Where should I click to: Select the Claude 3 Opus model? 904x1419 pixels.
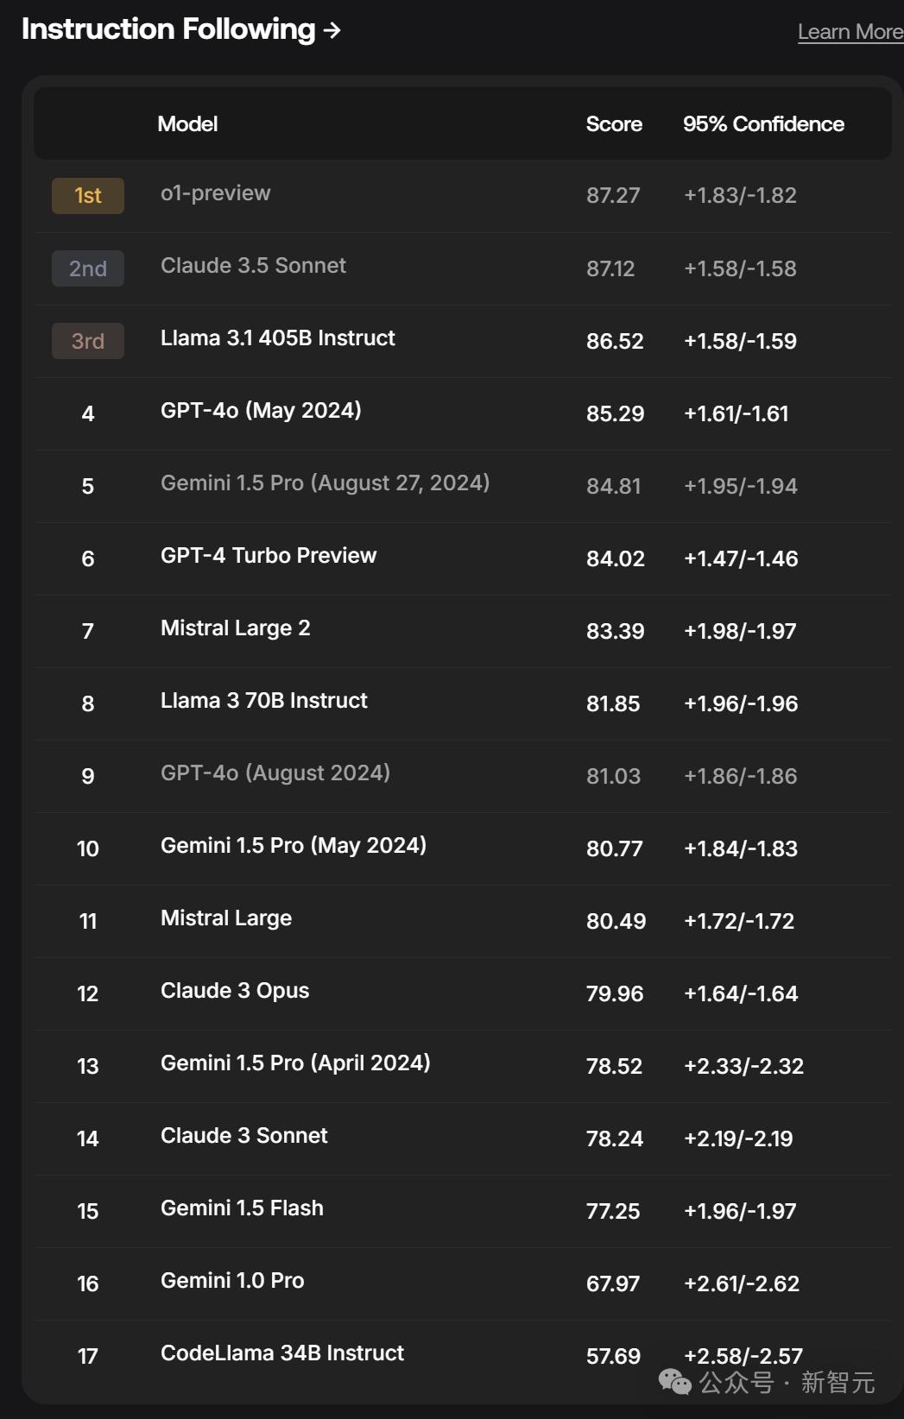coord(235,991)
